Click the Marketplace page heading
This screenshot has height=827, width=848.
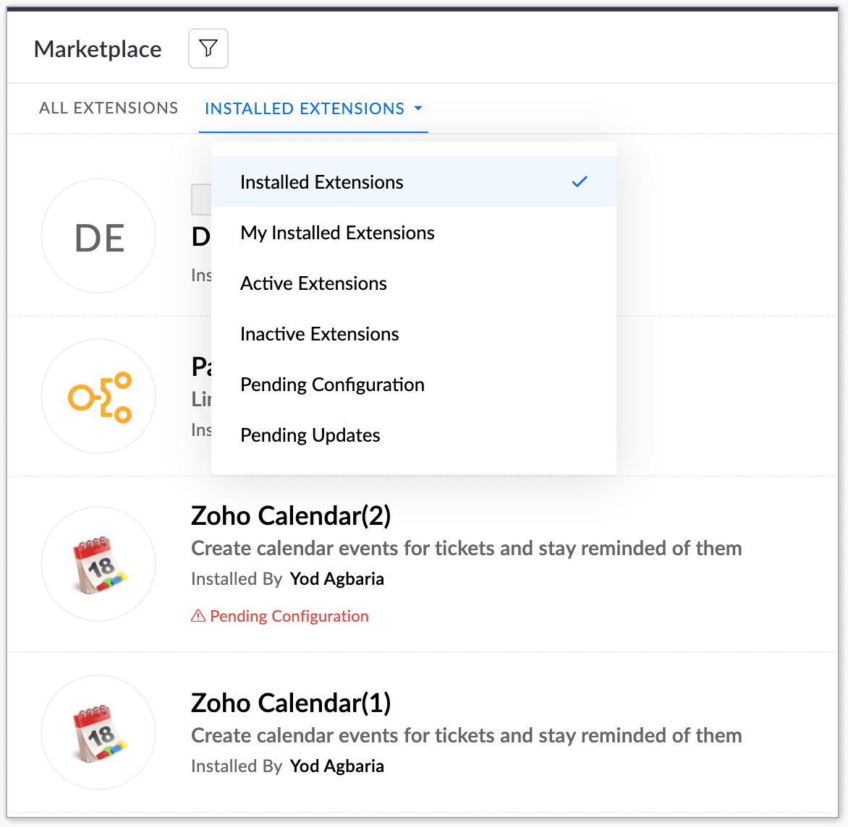[x=98, y=49]
